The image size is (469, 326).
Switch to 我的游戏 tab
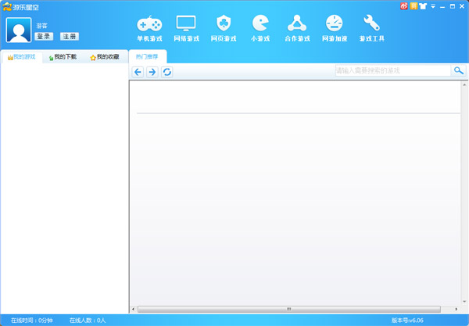pos(22,57)
